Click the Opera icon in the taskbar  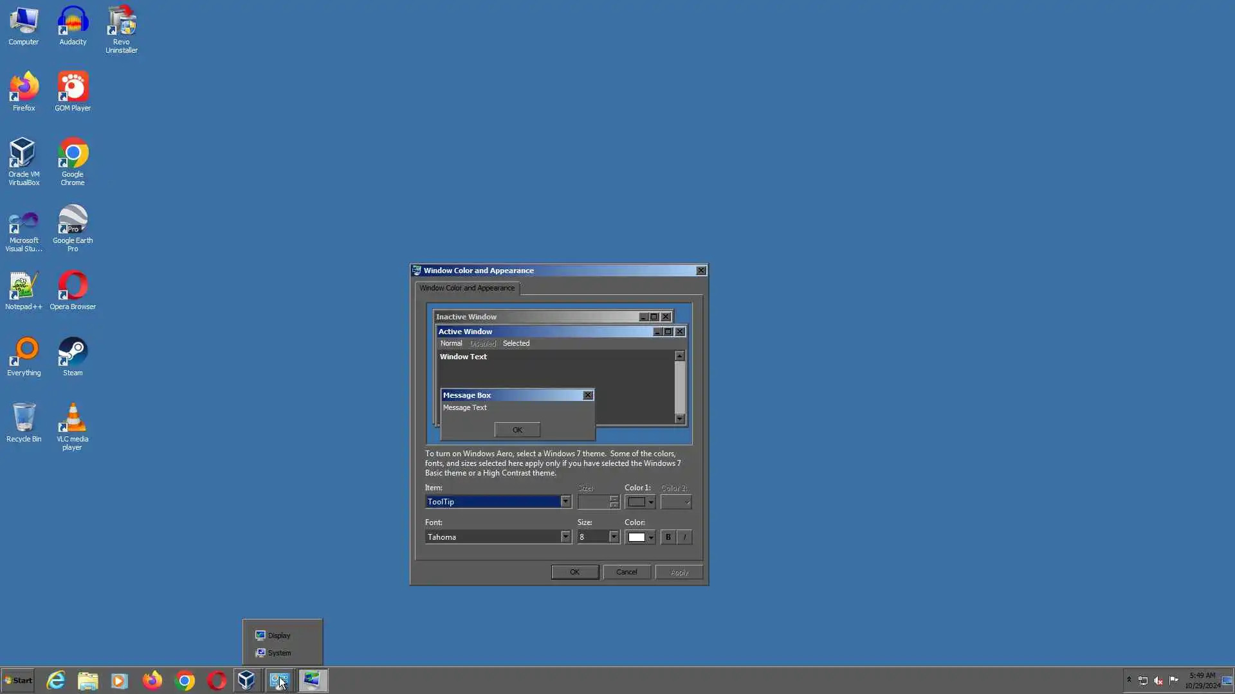tap(217, 681)
